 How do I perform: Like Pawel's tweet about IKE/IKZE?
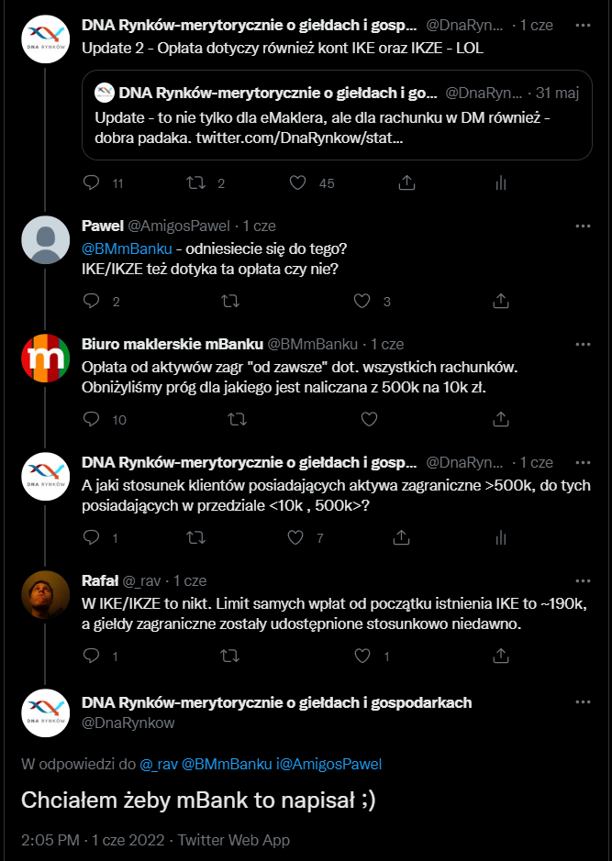(362, 301)
